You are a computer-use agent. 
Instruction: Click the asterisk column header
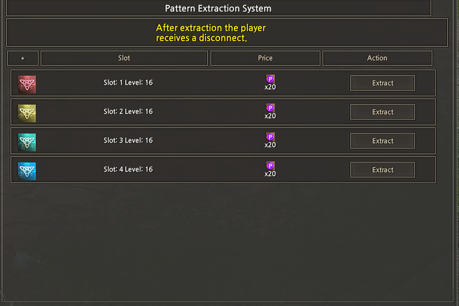tap(23, 58)
